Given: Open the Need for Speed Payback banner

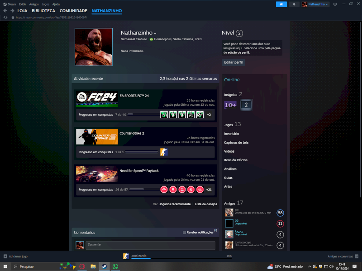Looking at the screenshot, I should pos(97,174).
